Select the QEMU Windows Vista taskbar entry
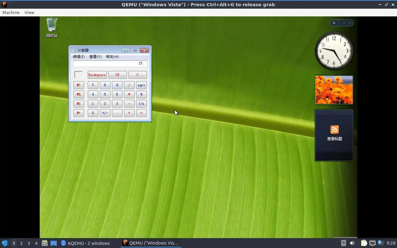Screen dimensions: 397x248 tap(151, 243)
